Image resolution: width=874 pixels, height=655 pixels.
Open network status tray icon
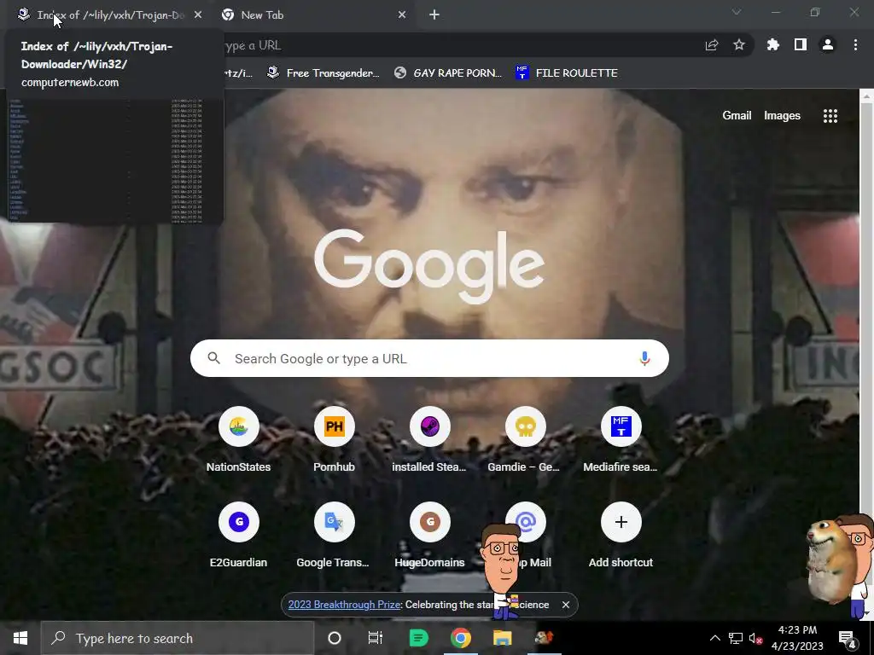736,638
